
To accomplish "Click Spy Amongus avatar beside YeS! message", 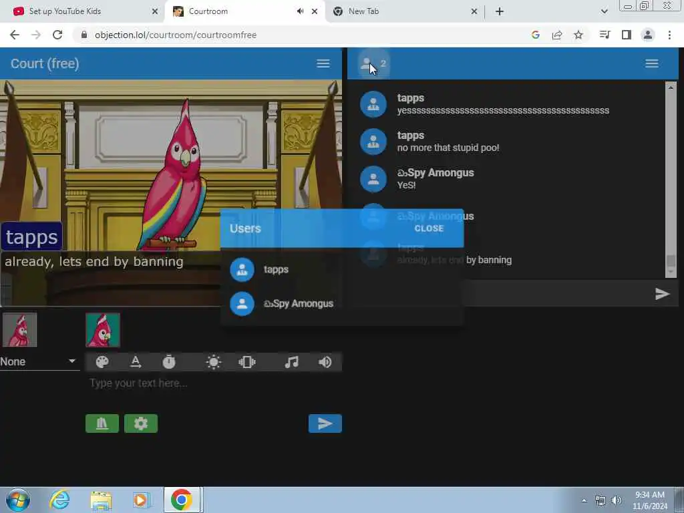I will 373,179.
